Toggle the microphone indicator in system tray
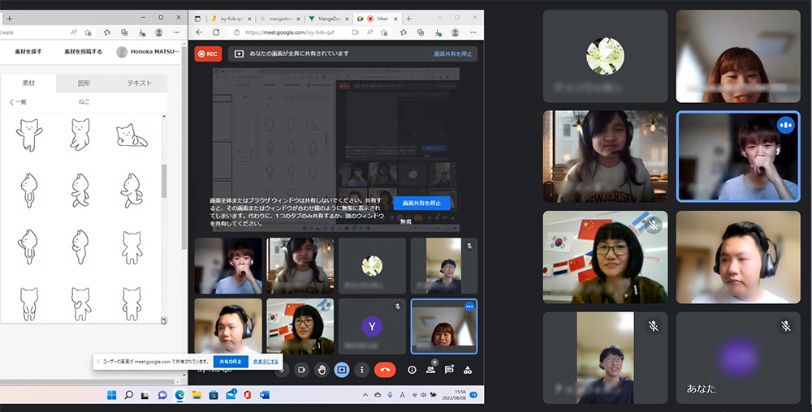Viewport: 812px width, 412px height. pyautogui.click(x=390, y=395)
